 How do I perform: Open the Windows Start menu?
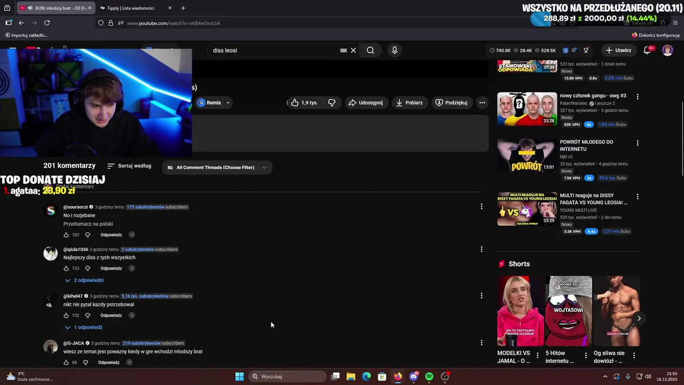click(239, 376)
